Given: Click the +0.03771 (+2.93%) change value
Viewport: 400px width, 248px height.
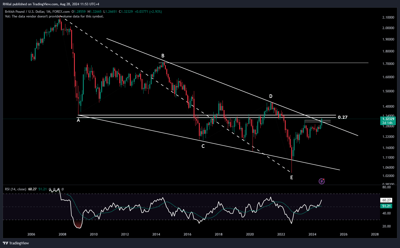Looking at the screenshot, I should click(148, 12).
